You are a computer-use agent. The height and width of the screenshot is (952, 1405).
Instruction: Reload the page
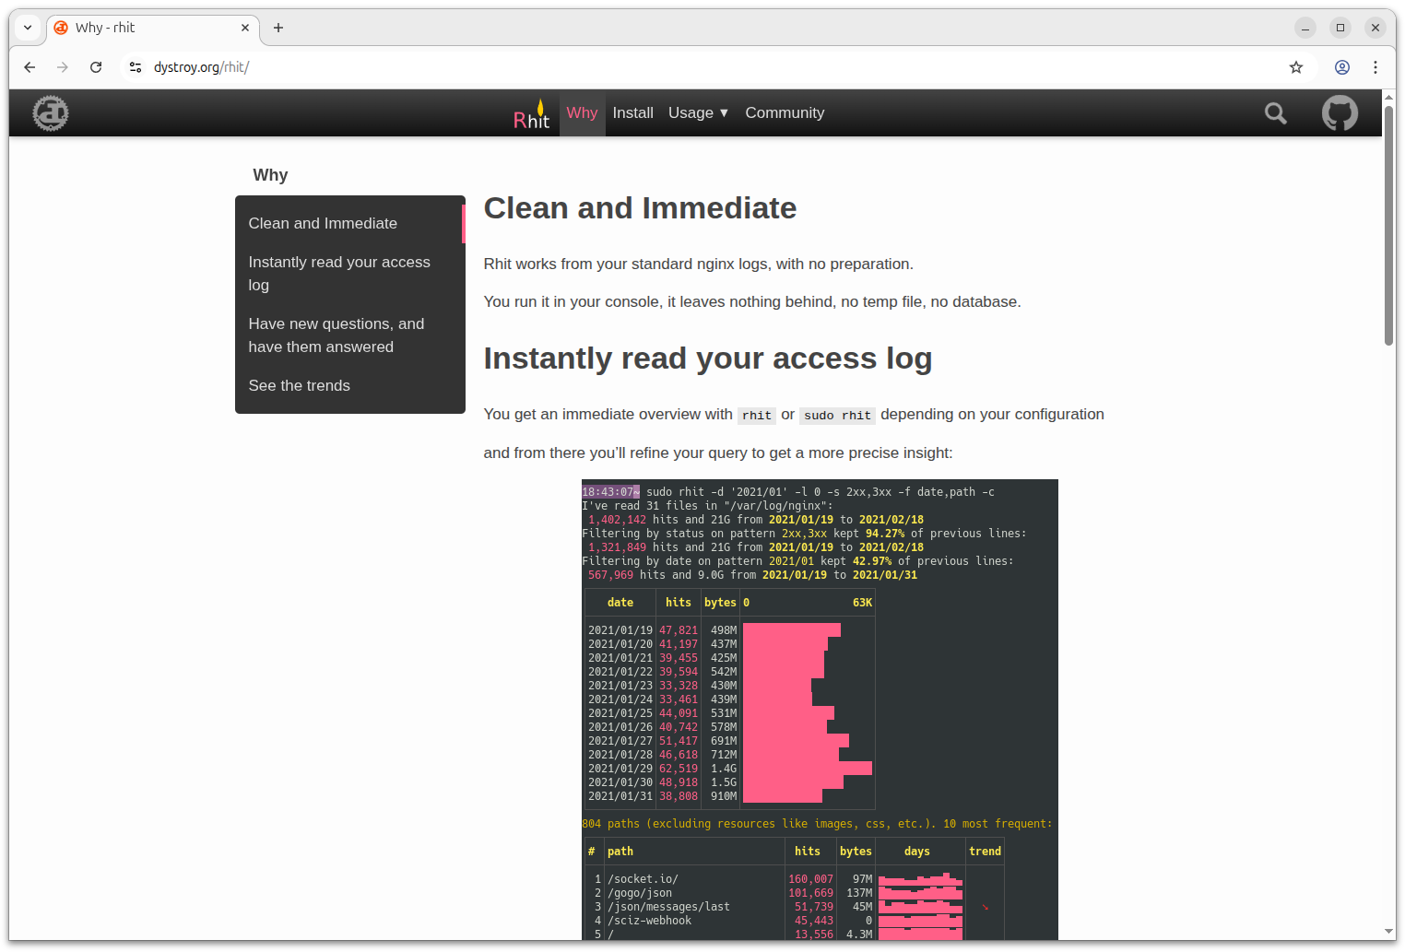96,67
